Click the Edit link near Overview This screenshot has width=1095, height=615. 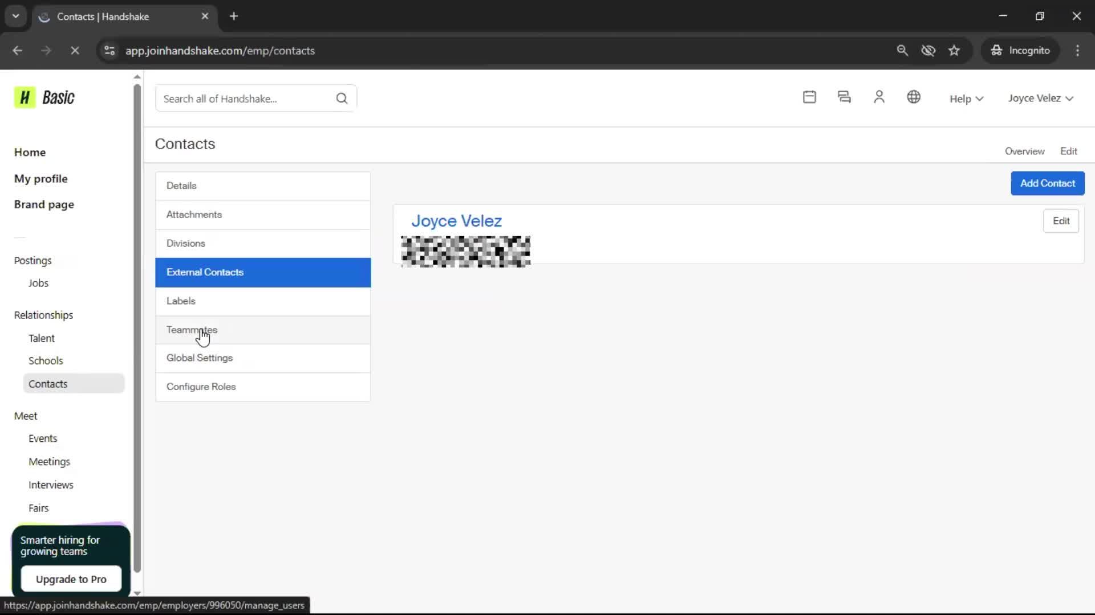point(1068,151)
